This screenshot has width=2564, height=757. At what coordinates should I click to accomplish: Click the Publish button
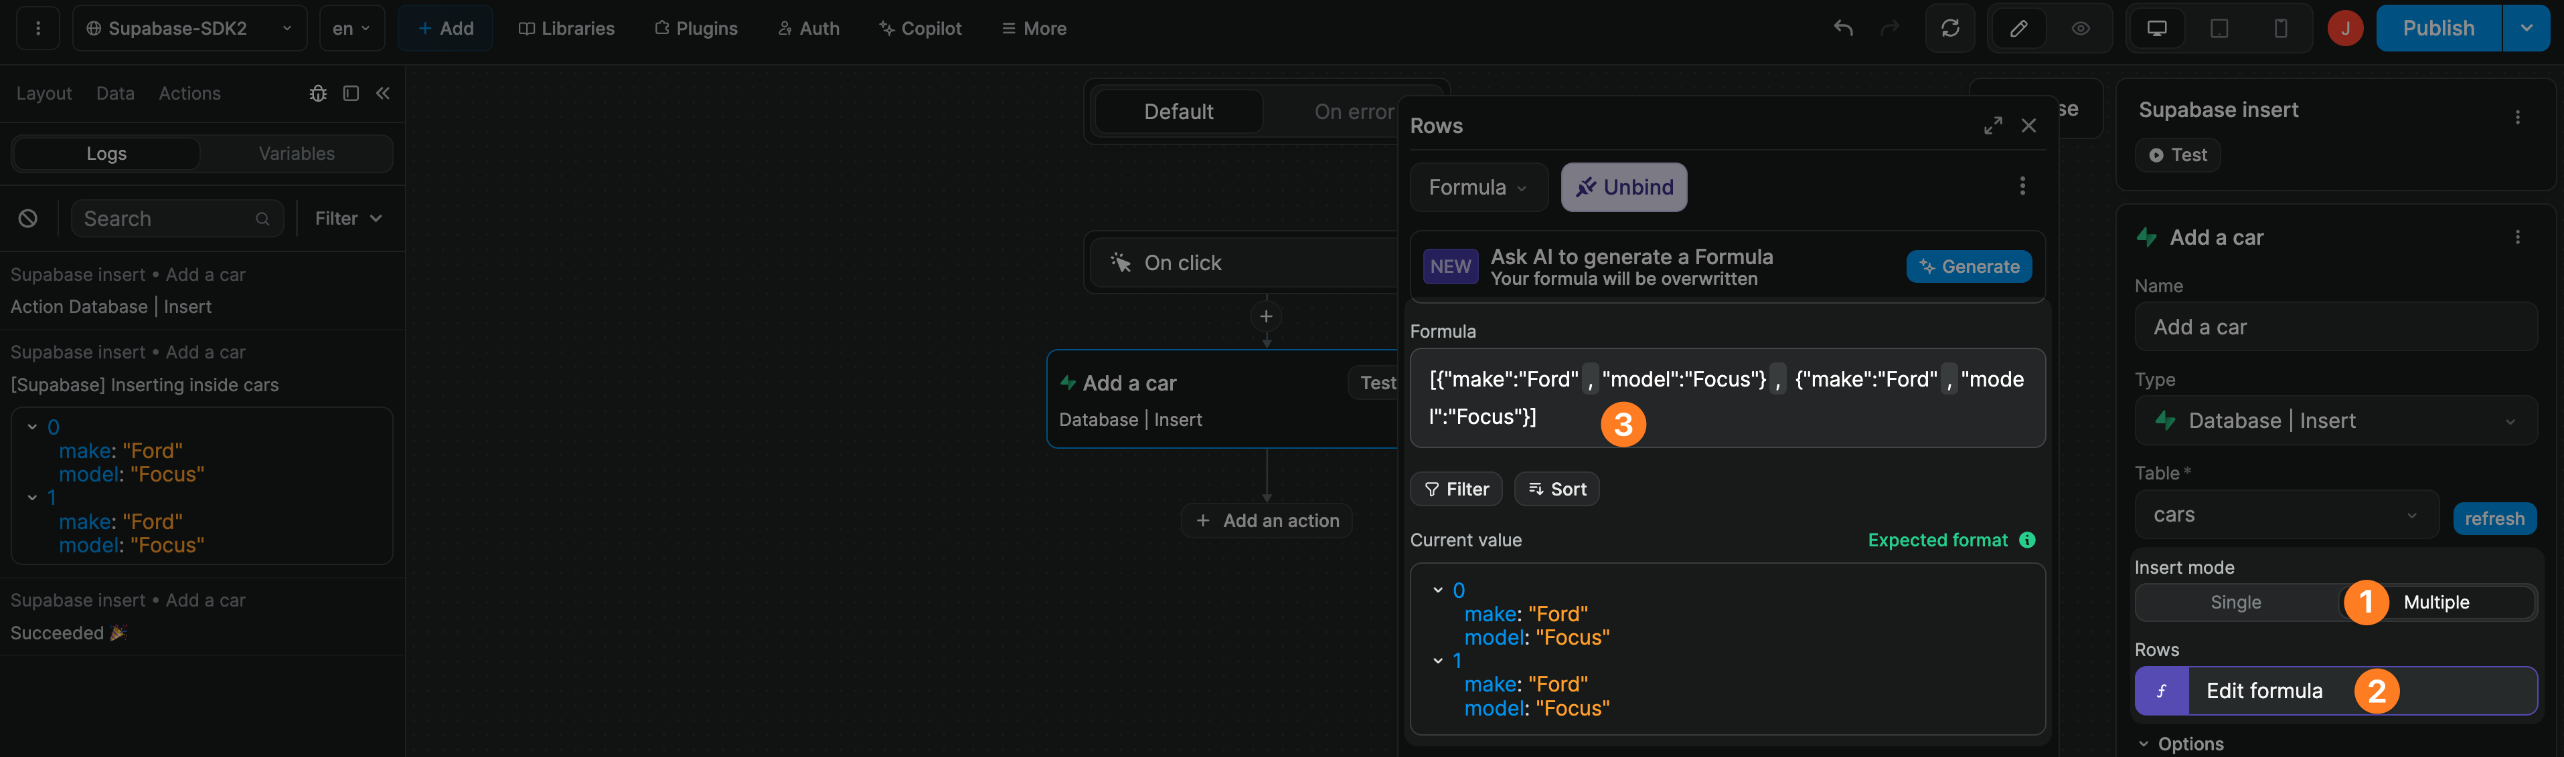(x=2437, y=28)
